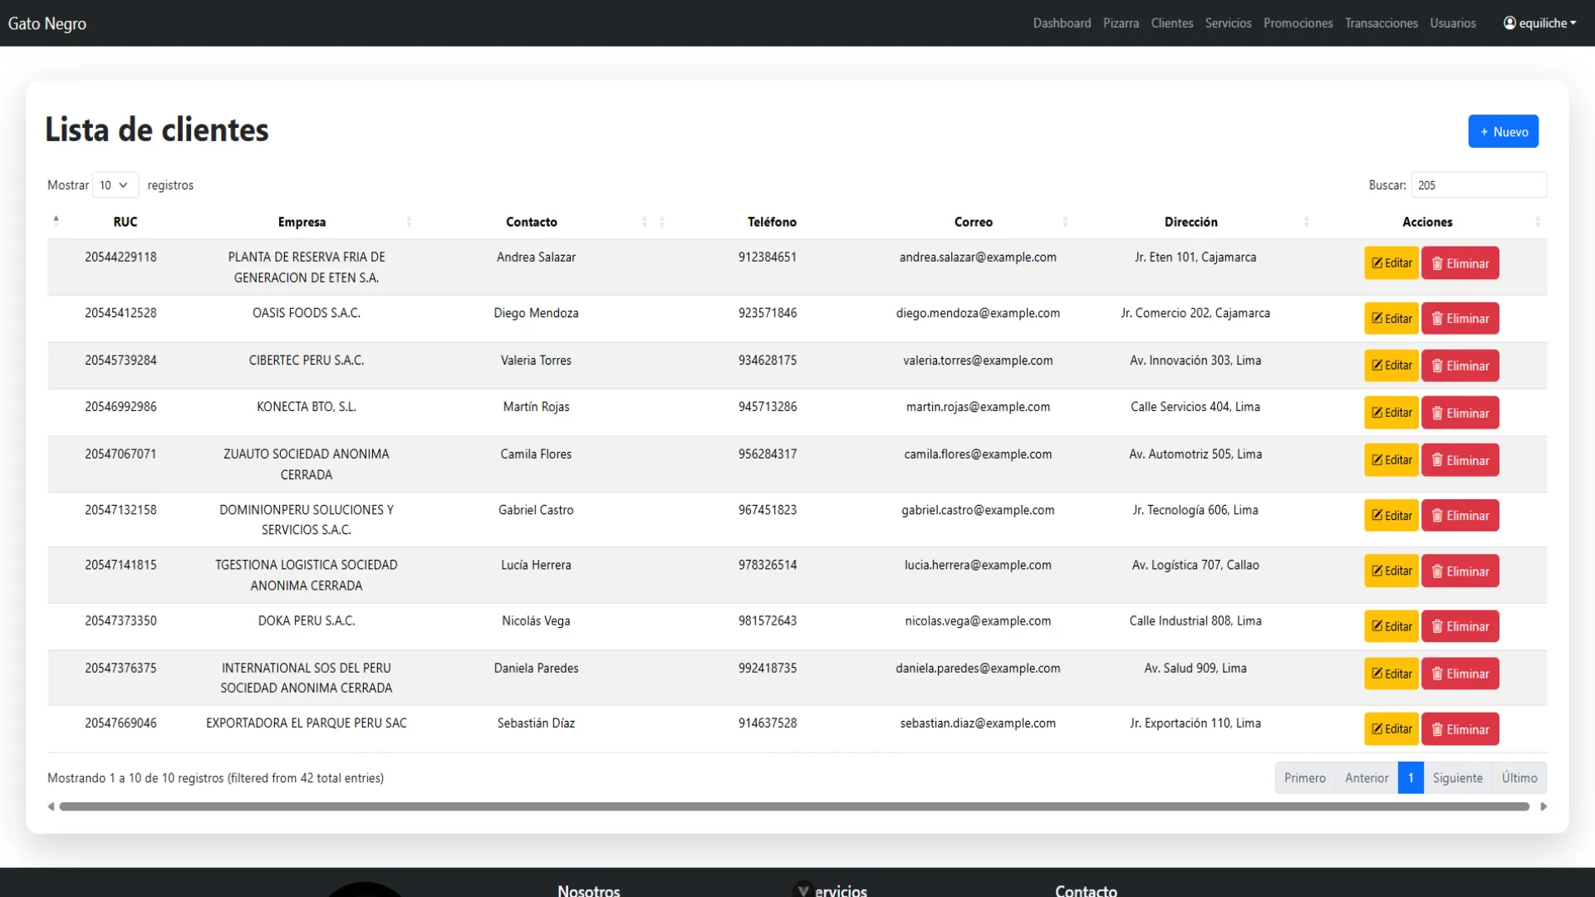Select RUC cell 20547373350
The width and height of the screenshot is (1595, 897).
pyautogui.click(x=120, y=621)
